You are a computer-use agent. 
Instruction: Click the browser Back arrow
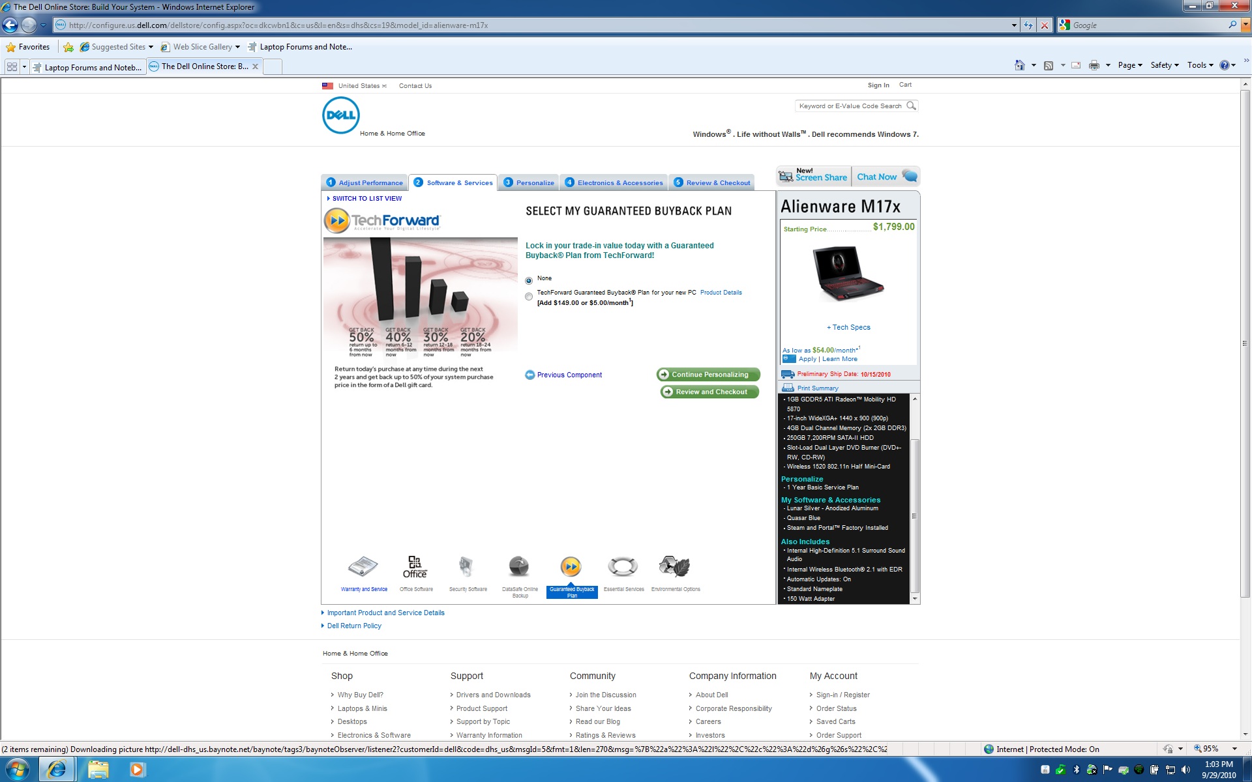(10, 25)
